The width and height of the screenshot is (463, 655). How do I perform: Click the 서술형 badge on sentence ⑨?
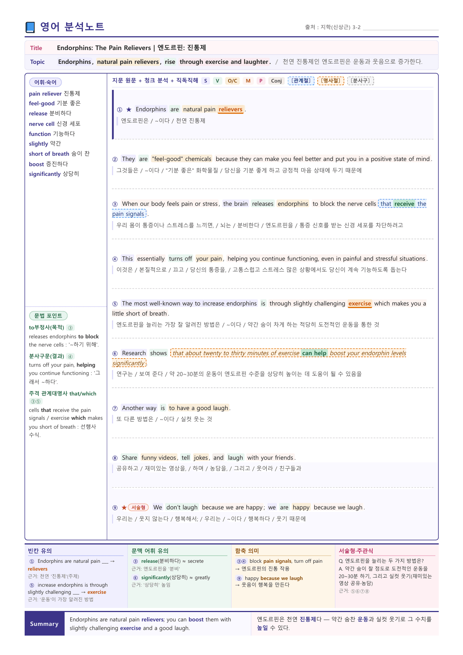(139, 507)
